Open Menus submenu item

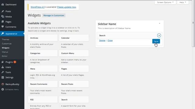[5, 52]
